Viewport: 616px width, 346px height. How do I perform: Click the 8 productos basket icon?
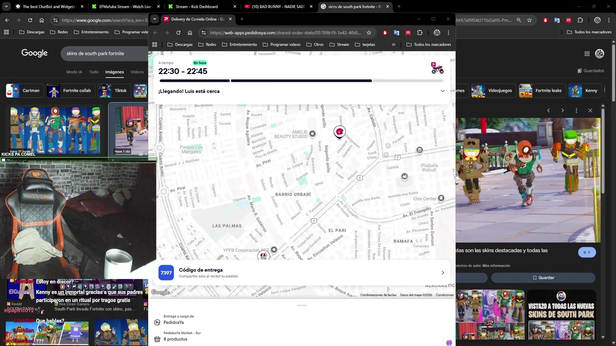pyautogui.click(x=157, y=339)
